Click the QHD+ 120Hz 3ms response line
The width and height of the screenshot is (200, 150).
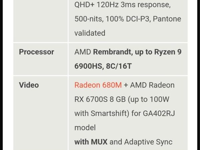tap(122, 5)
